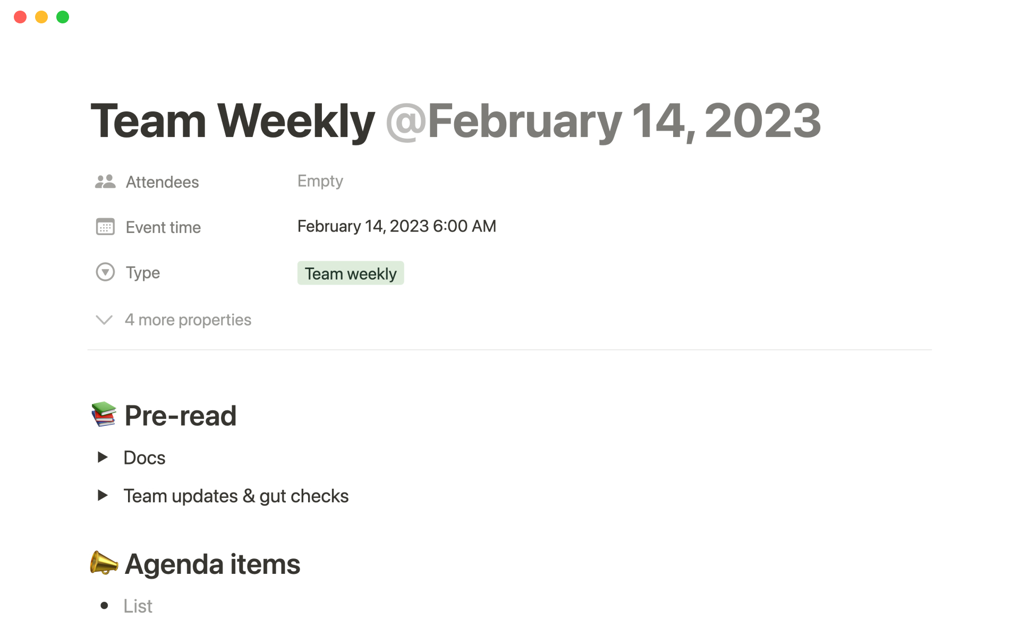1020x637 pixels.
Task: Expand the 4 more properties chevron
Action: point(104,320)
